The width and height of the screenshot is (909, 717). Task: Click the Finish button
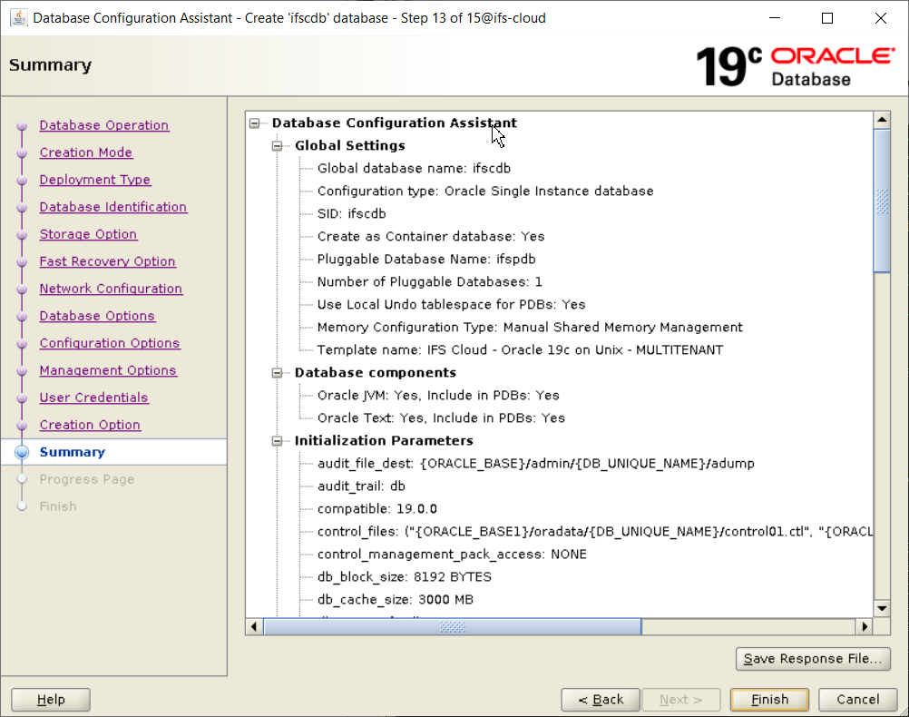pyautogui.click(x=770, y=700)
